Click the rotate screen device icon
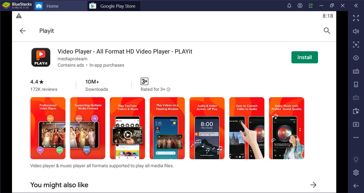 [356, 84]
